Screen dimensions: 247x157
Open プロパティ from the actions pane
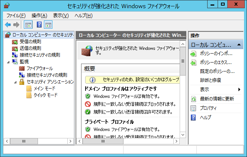pyautogui.click(x=208, y=108)
